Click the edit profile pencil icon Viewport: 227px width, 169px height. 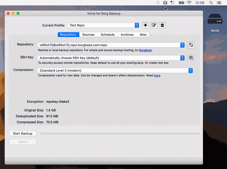(x=154, y=25)
